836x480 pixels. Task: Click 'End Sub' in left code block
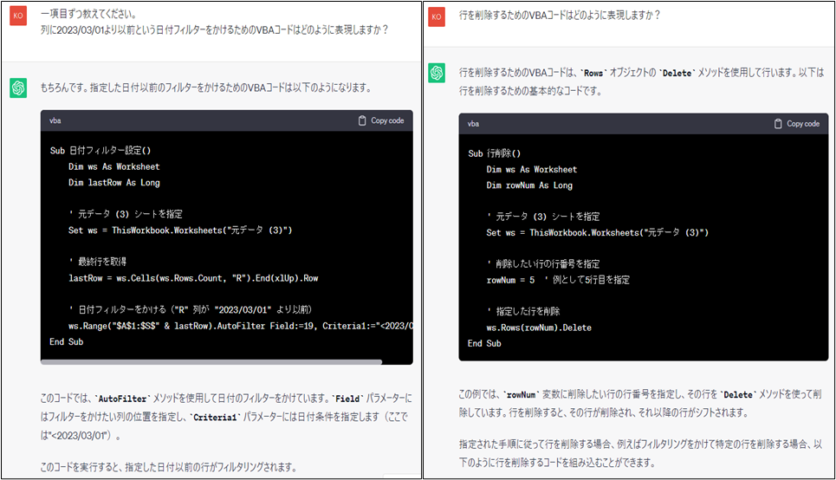click(x=67, y=342)
